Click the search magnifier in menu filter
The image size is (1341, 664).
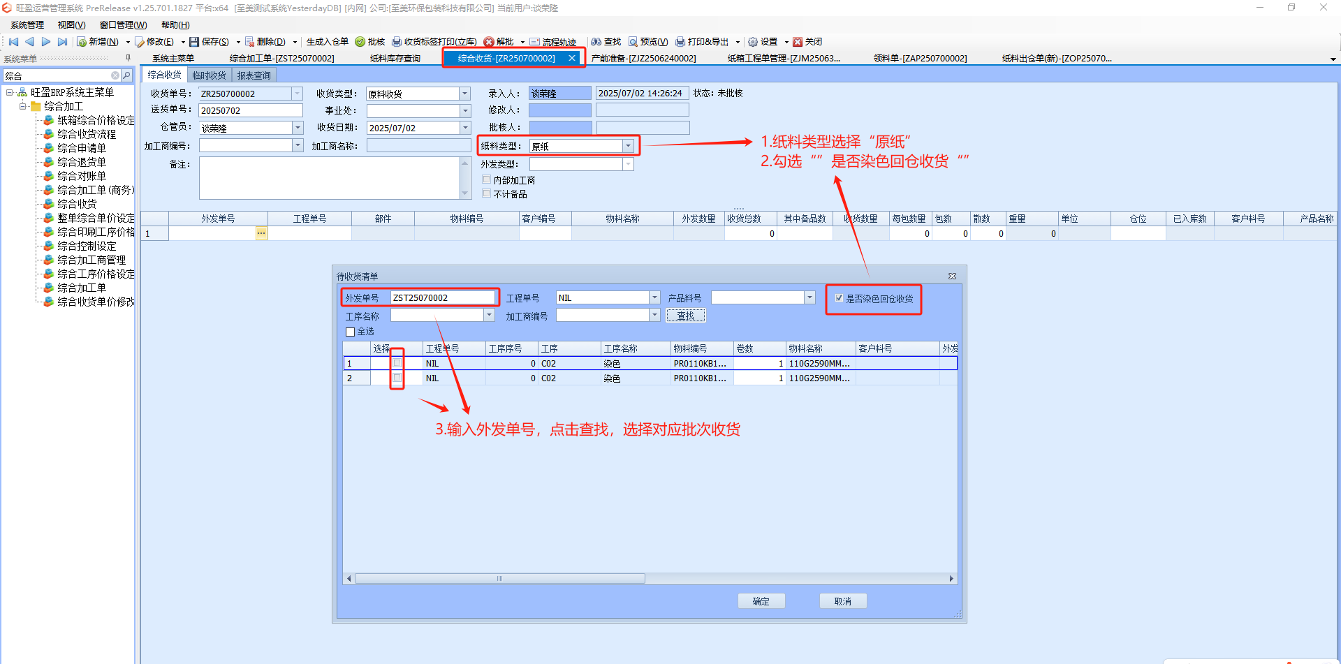click(126, 75)
